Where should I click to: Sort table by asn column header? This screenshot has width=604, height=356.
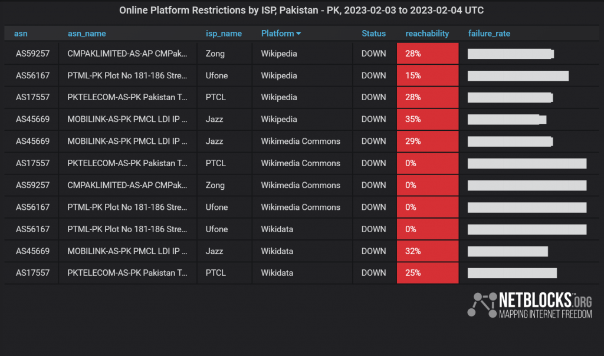21,34
